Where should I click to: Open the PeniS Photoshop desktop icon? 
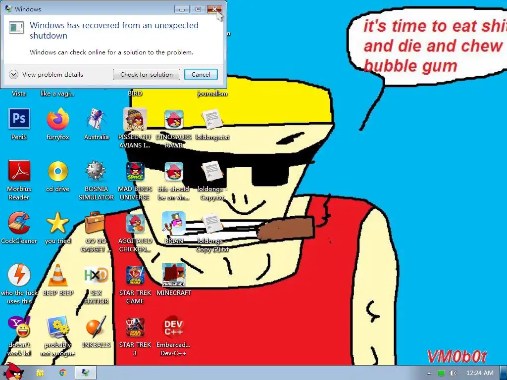point(19,119)
